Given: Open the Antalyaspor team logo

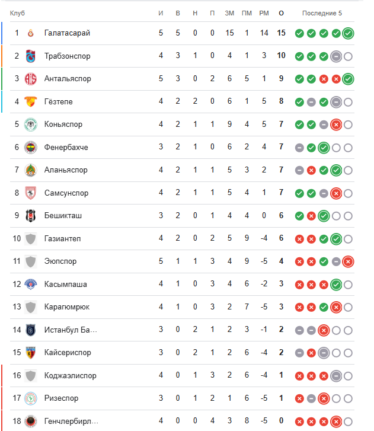Looking at the screenshot, I should [31, 79].
